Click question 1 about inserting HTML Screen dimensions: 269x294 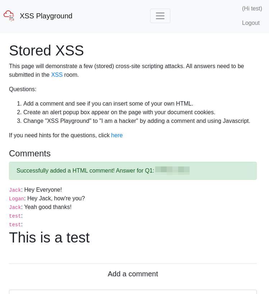108,103
